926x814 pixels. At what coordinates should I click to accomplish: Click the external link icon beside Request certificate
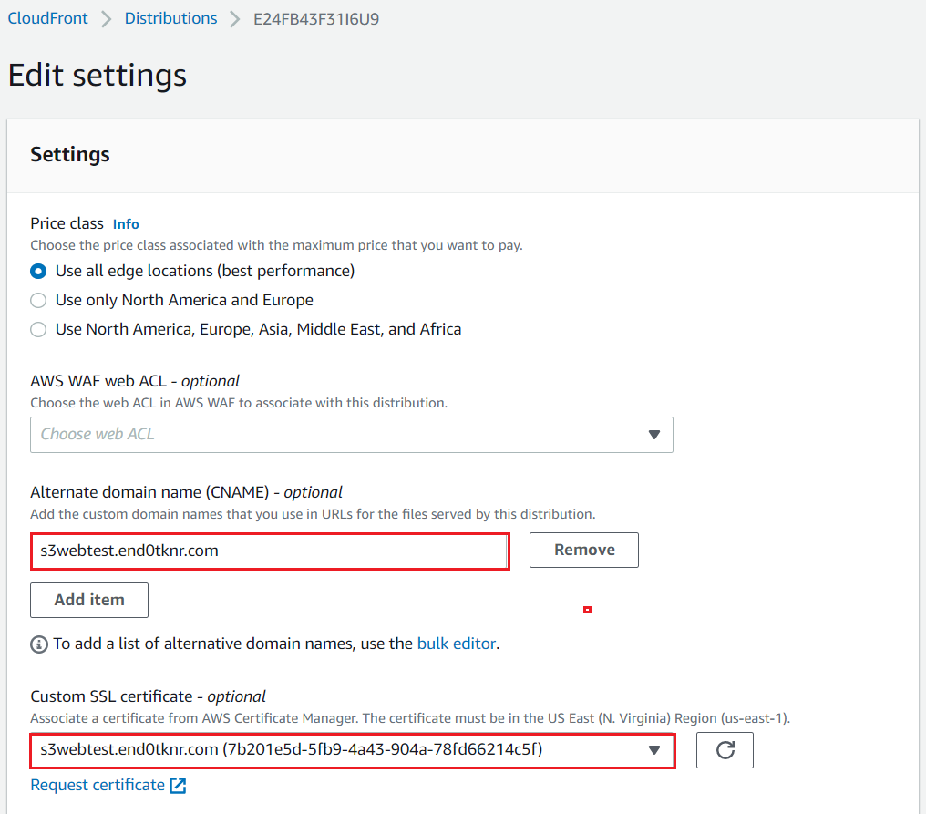click(x=178, y=785)
